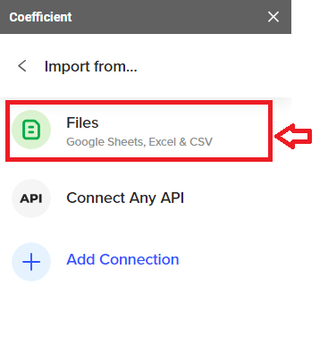Click the word "CSV" under Files

click(x=201, y=142)
